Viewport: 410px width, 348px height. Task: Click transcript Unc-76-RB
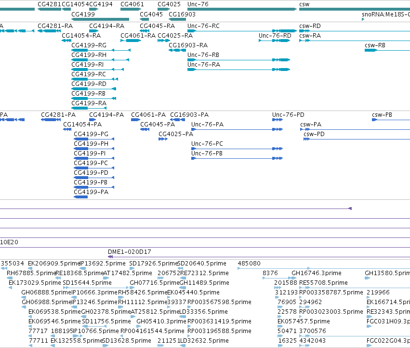239,60
